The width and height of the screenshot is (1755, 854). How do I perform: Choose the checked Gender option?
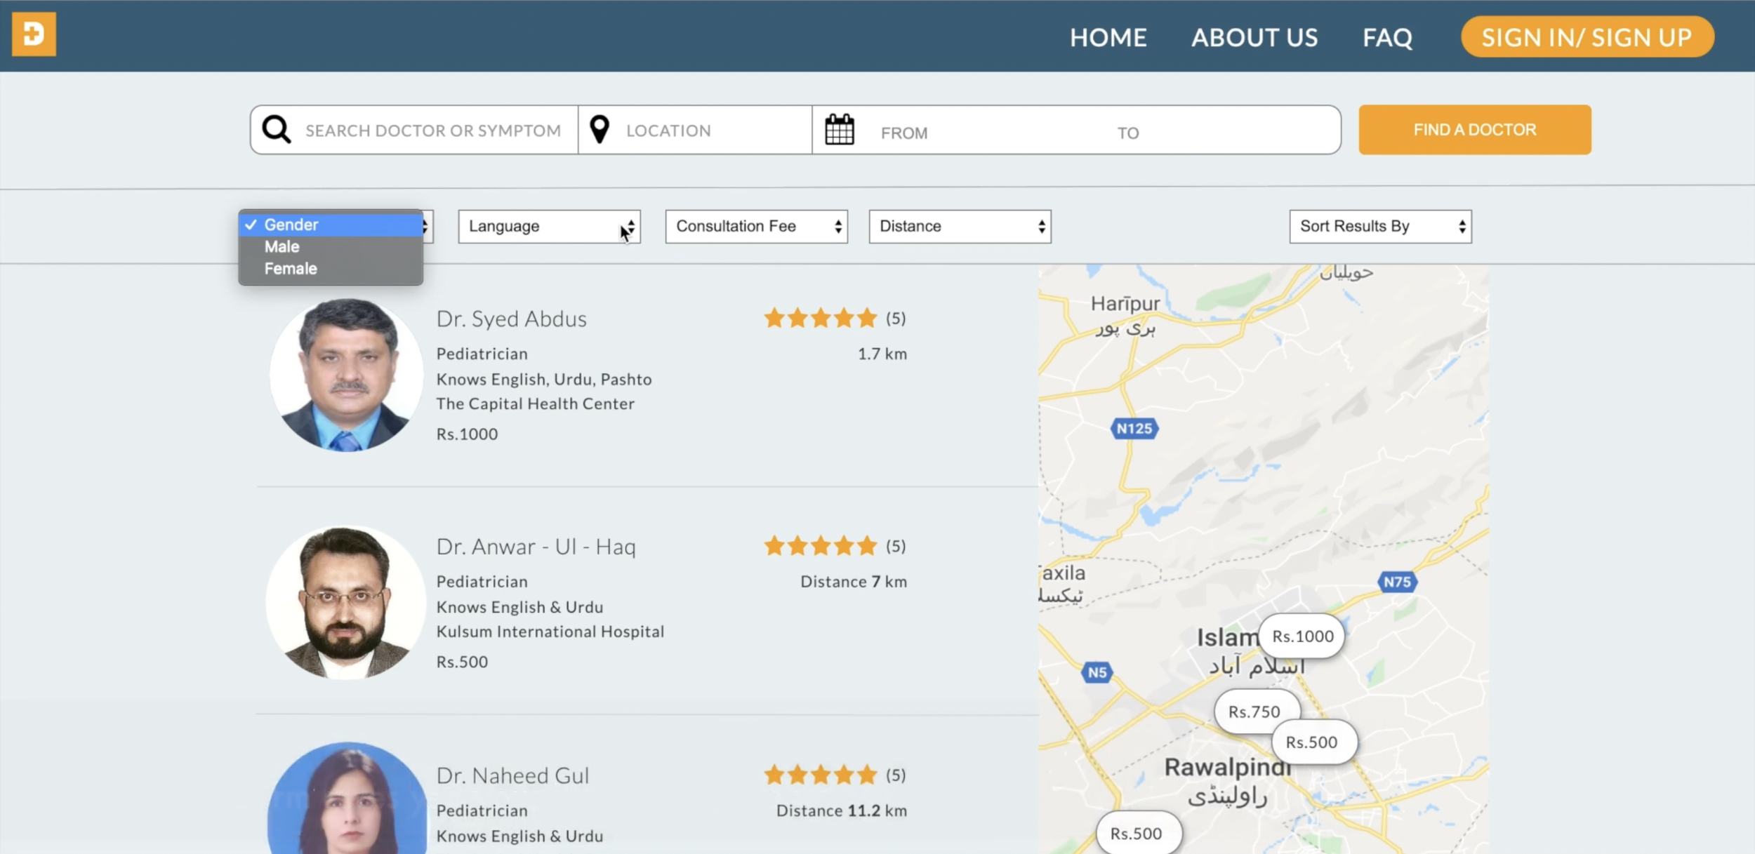[291, 225]
